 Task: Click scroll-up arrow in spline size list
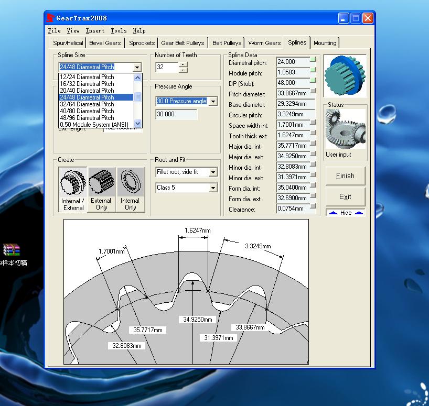click(137, 78)
